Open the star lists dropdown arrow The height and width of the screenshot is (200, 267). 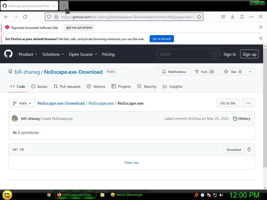[x=250, y=72]
